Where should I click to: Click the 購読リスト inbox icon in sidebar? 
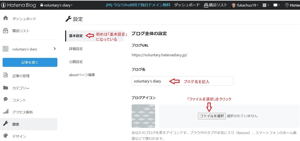point(5,31)
